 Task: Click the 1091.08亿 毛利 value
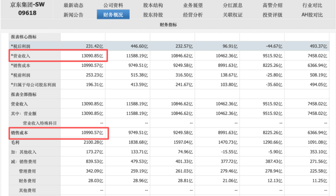click(x=317, y=142)
